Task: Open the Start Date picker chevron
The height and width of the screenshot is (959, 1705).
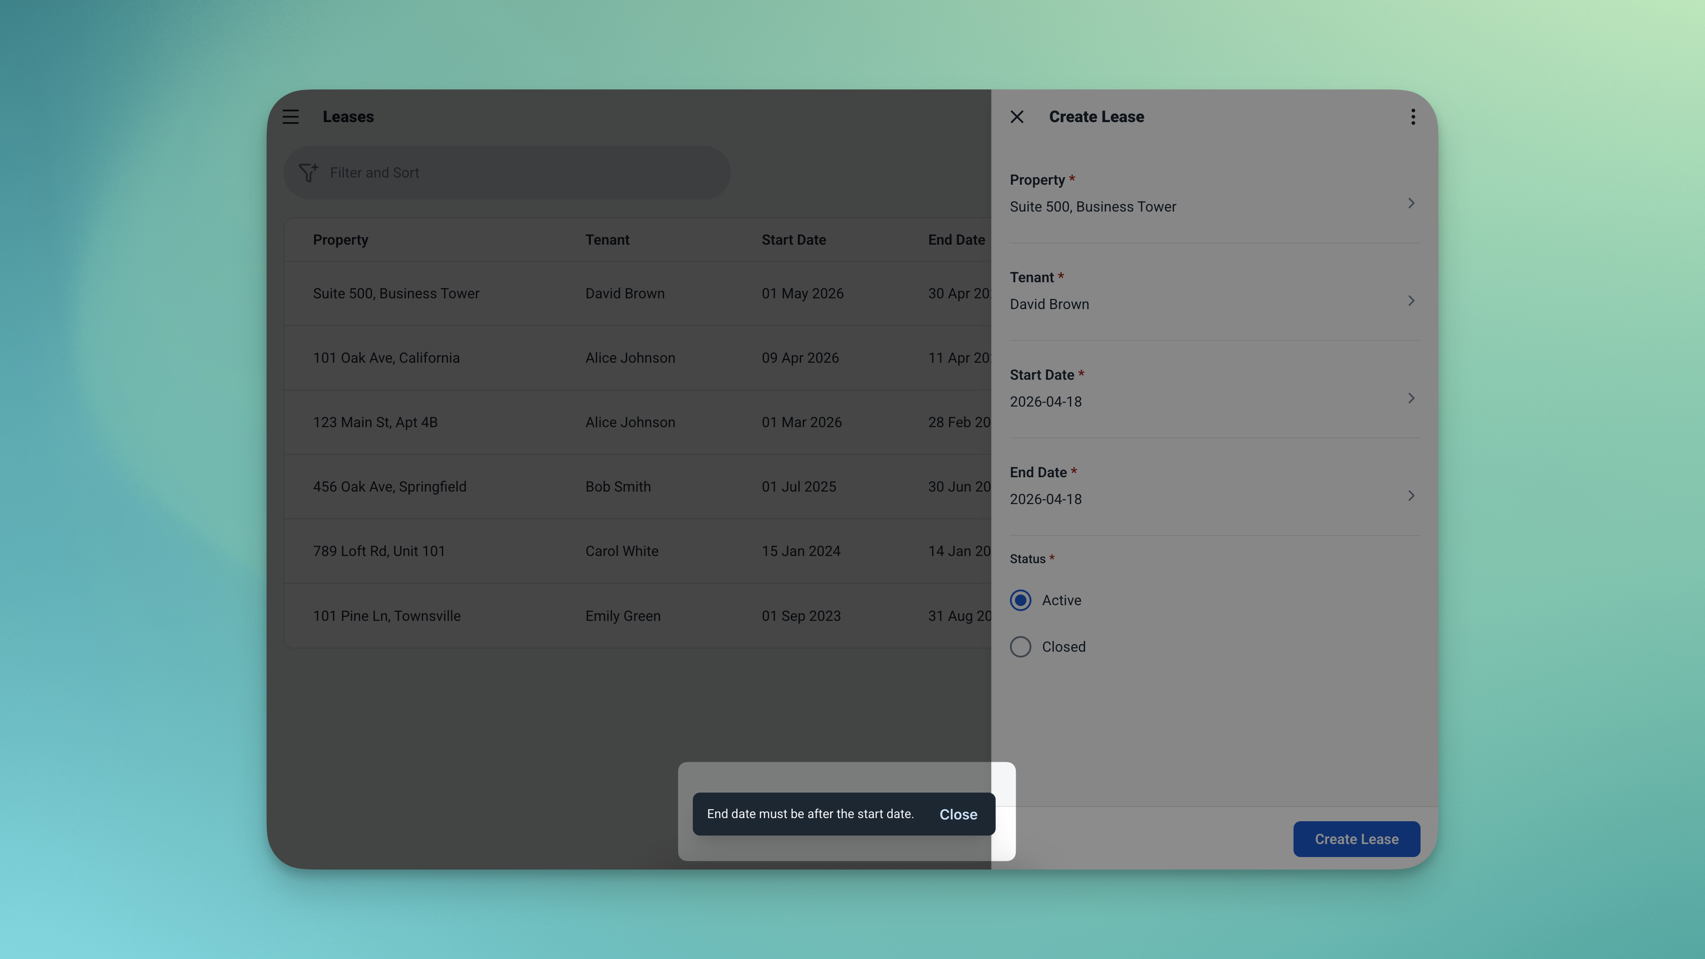Action: [x=1410, y=398]
